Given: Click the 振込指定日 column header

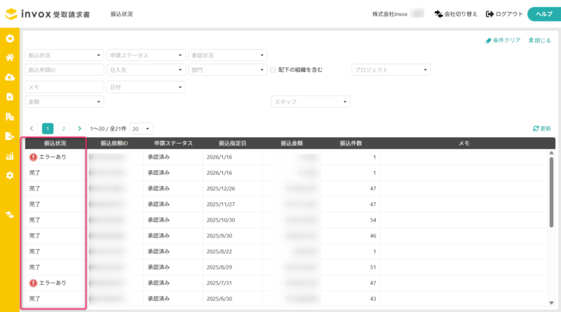Looking at the screenshot, I should coord(232,143).
